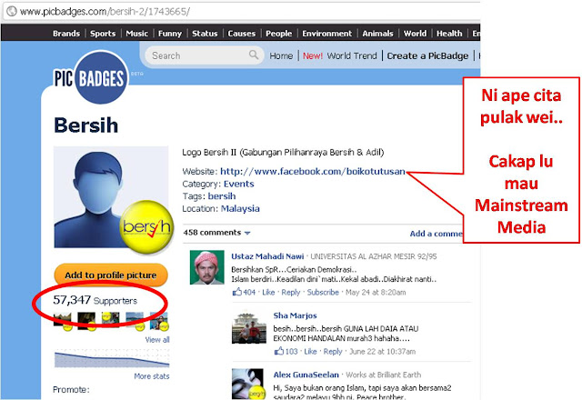The height and width of the screenshot is (400, 582).
Task: Open the Music category
Action: pyautogui.click(x=137, y=34)
